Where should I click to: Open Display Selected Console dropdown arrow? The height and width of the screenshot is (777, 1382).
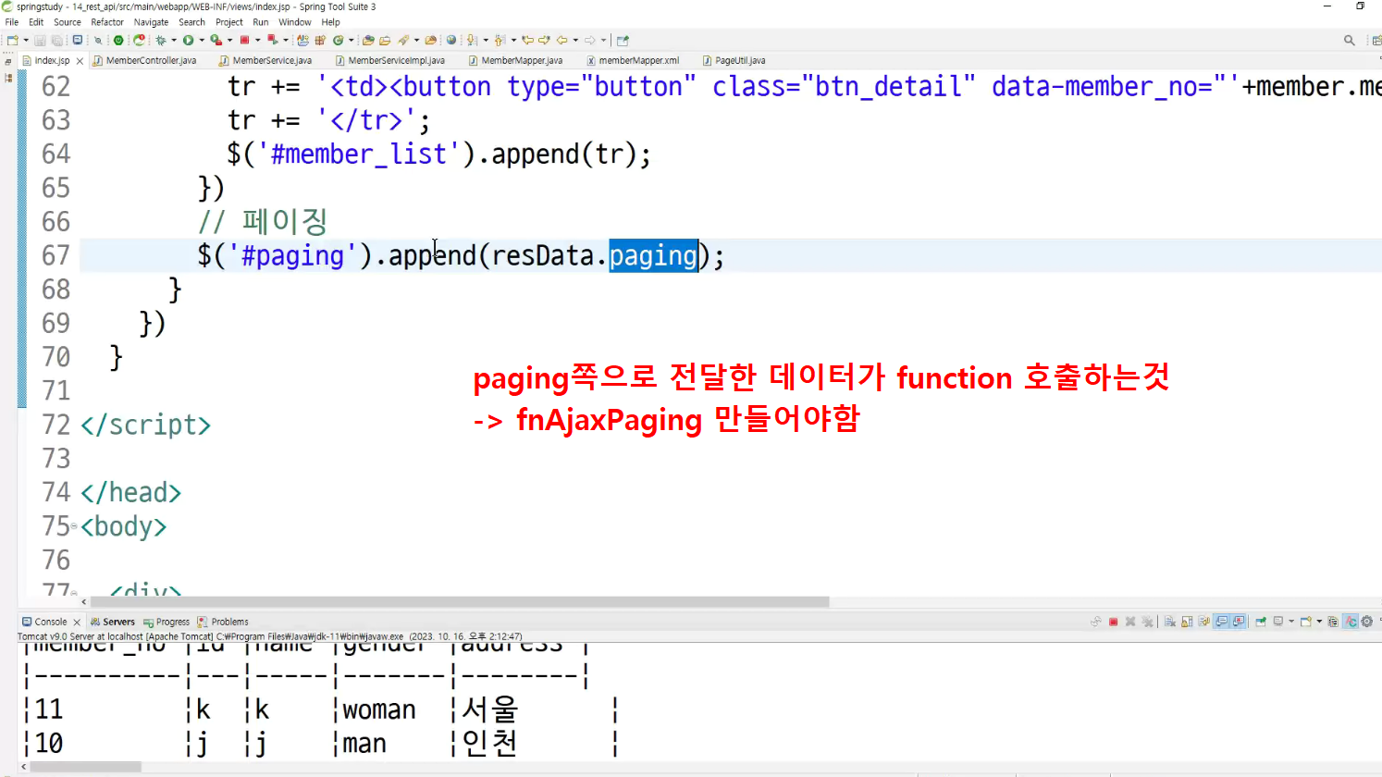tap(1291, 622)
